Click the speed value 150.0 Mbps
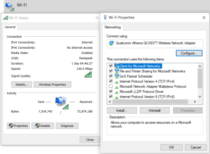The height and width of the screenshot is (154, 210). [85, 69]
